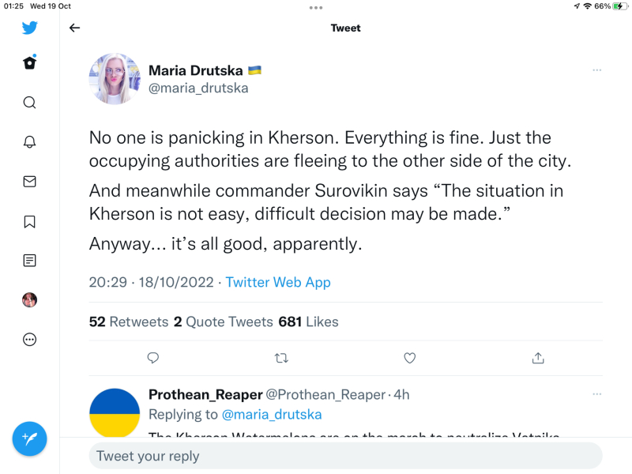The image size is (632, 474).
Task: Compose a new tweet with the floating button
Action: pyautogui.click(x=29, y=438)
